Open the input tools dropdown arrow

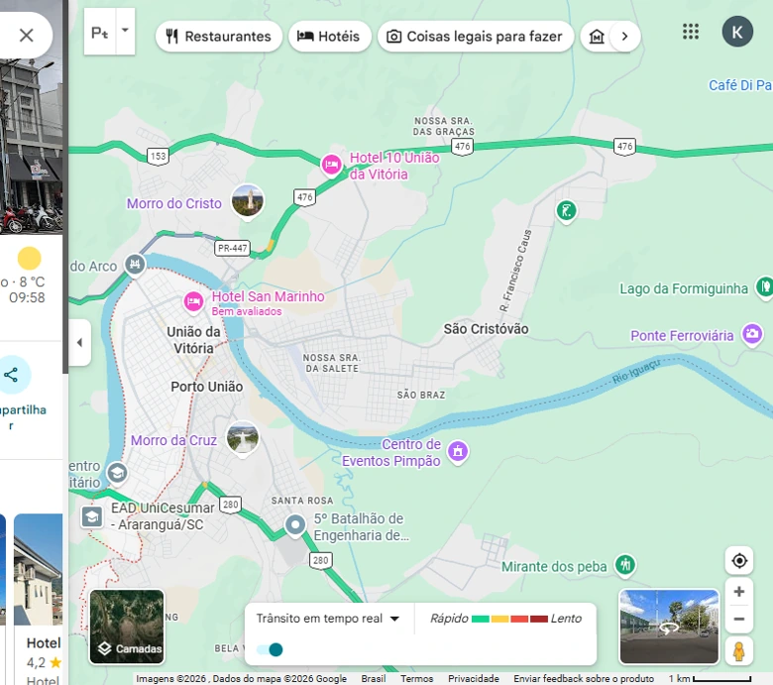(125, 31)
